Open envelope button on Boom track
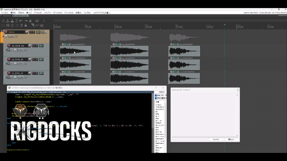Image resolution: width=287 pixels, height=161 pixels. point(11,36)
